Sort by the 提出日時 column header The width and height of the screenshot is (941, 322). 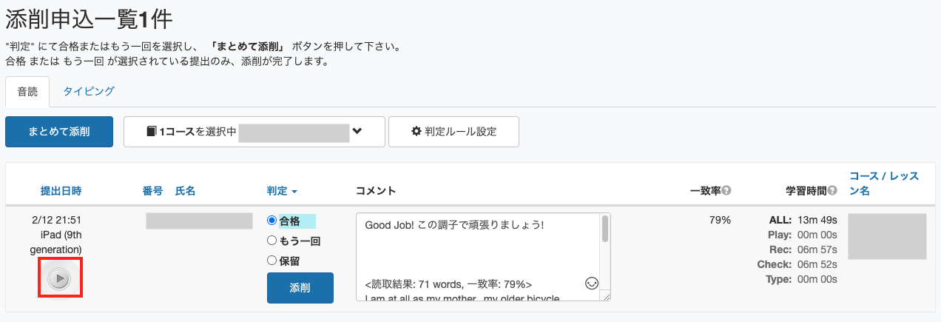coord(61,191)
